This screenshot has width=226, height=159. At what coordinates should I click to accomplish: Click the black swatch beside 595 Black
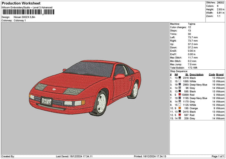pyautogui.click(x=180, y=91)
